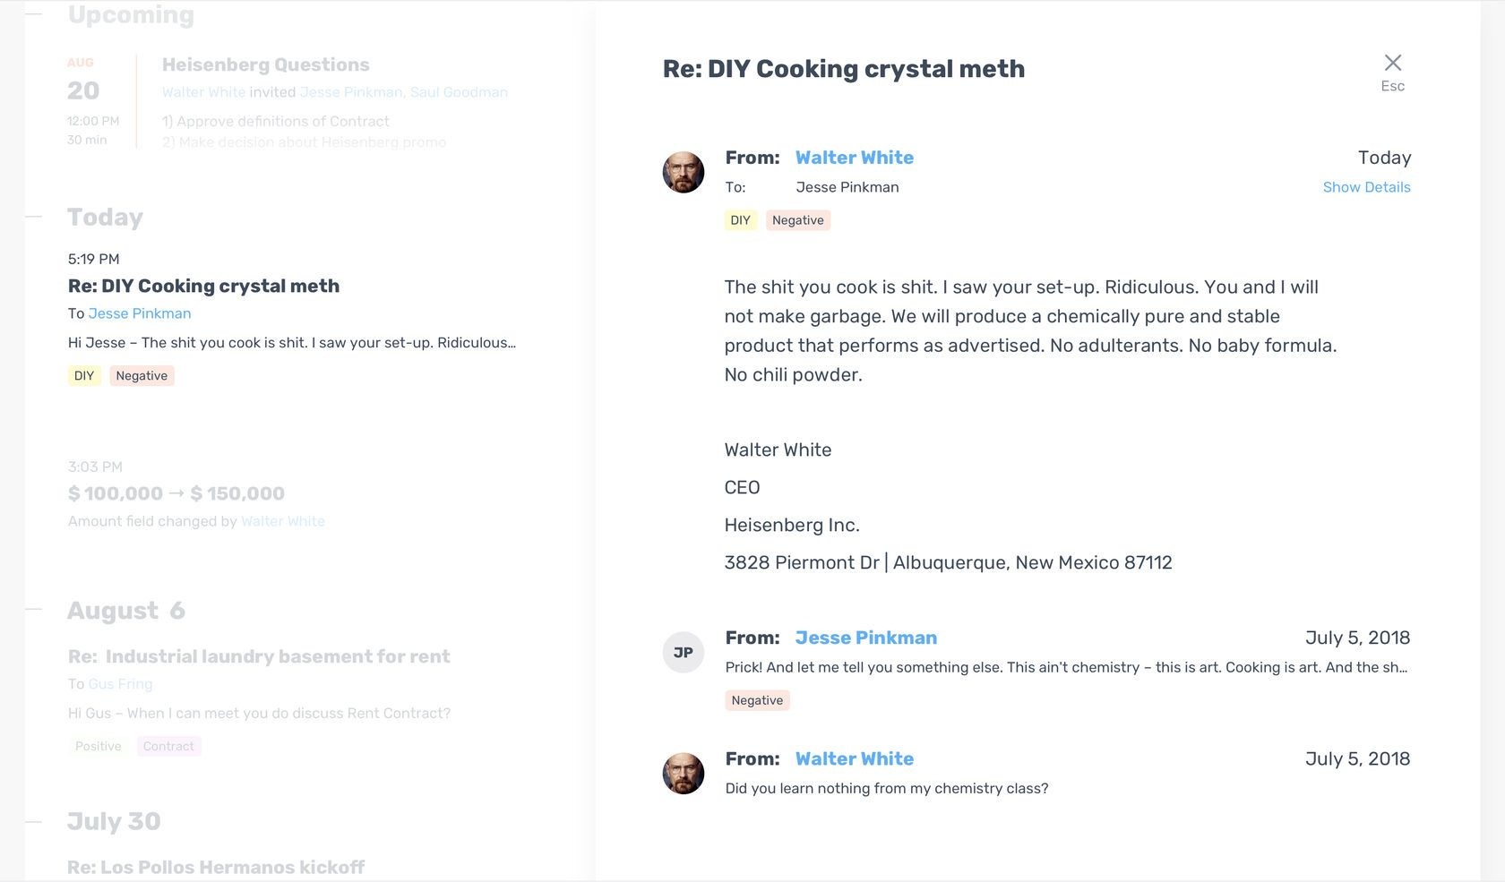Open "Re: DIY Cooking crystal meth" timeline item
Viewport: 1505px width, 882px height.
(x=203, y=286)
